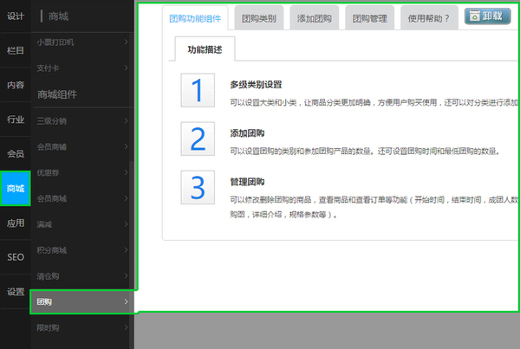Switch to 团购类别 tab
This screenshot has width=520, height=349.
pyautogui.click(x=259, y=18)
